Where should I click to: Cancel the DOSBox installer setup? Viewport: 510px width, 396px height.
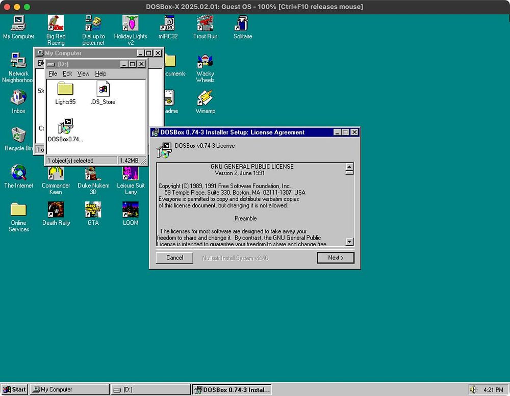click(x=174, y=258)
